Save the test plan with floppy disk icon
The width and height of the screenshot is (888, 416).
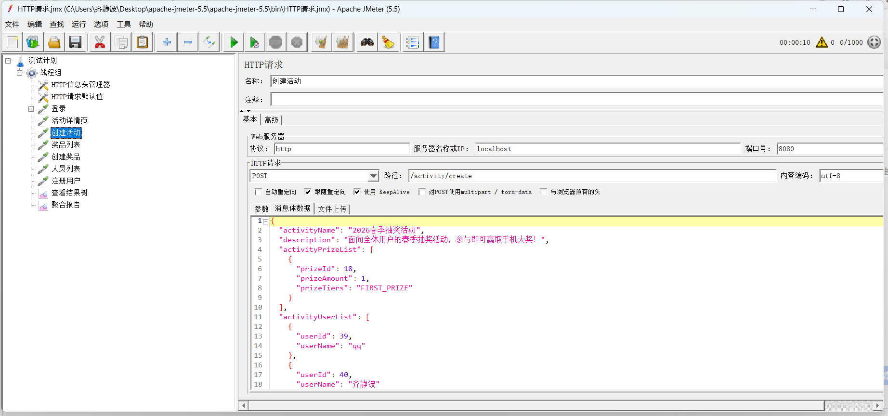[75, 42]
